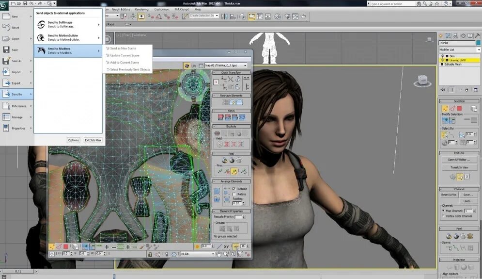Select Vertex Color Channel radio button
This screenshot has height=279, width=482.
[x=443, y=216]
